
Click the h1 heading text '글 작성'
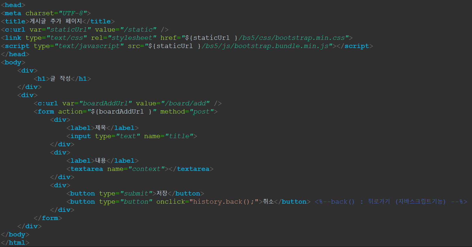60,78
